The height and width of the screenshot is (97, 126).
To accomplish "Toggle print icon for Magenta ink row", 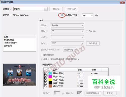I will pos(46,76).
